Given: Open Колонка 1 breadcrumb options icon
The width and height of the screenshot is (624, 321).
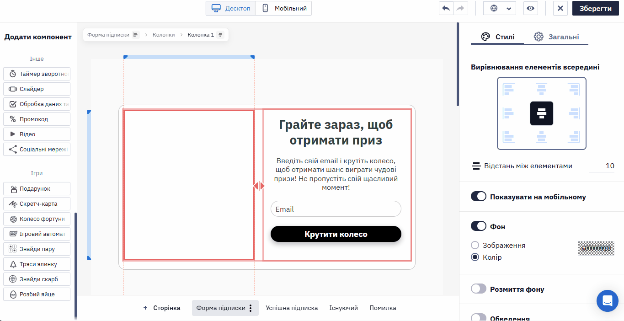Looking at the screenshot, I should click(x=220, y=35).
